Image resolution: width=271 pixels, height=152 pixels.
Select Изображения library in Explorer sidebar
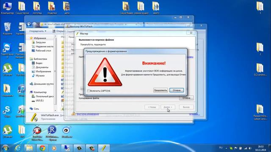tap(41, 71)
